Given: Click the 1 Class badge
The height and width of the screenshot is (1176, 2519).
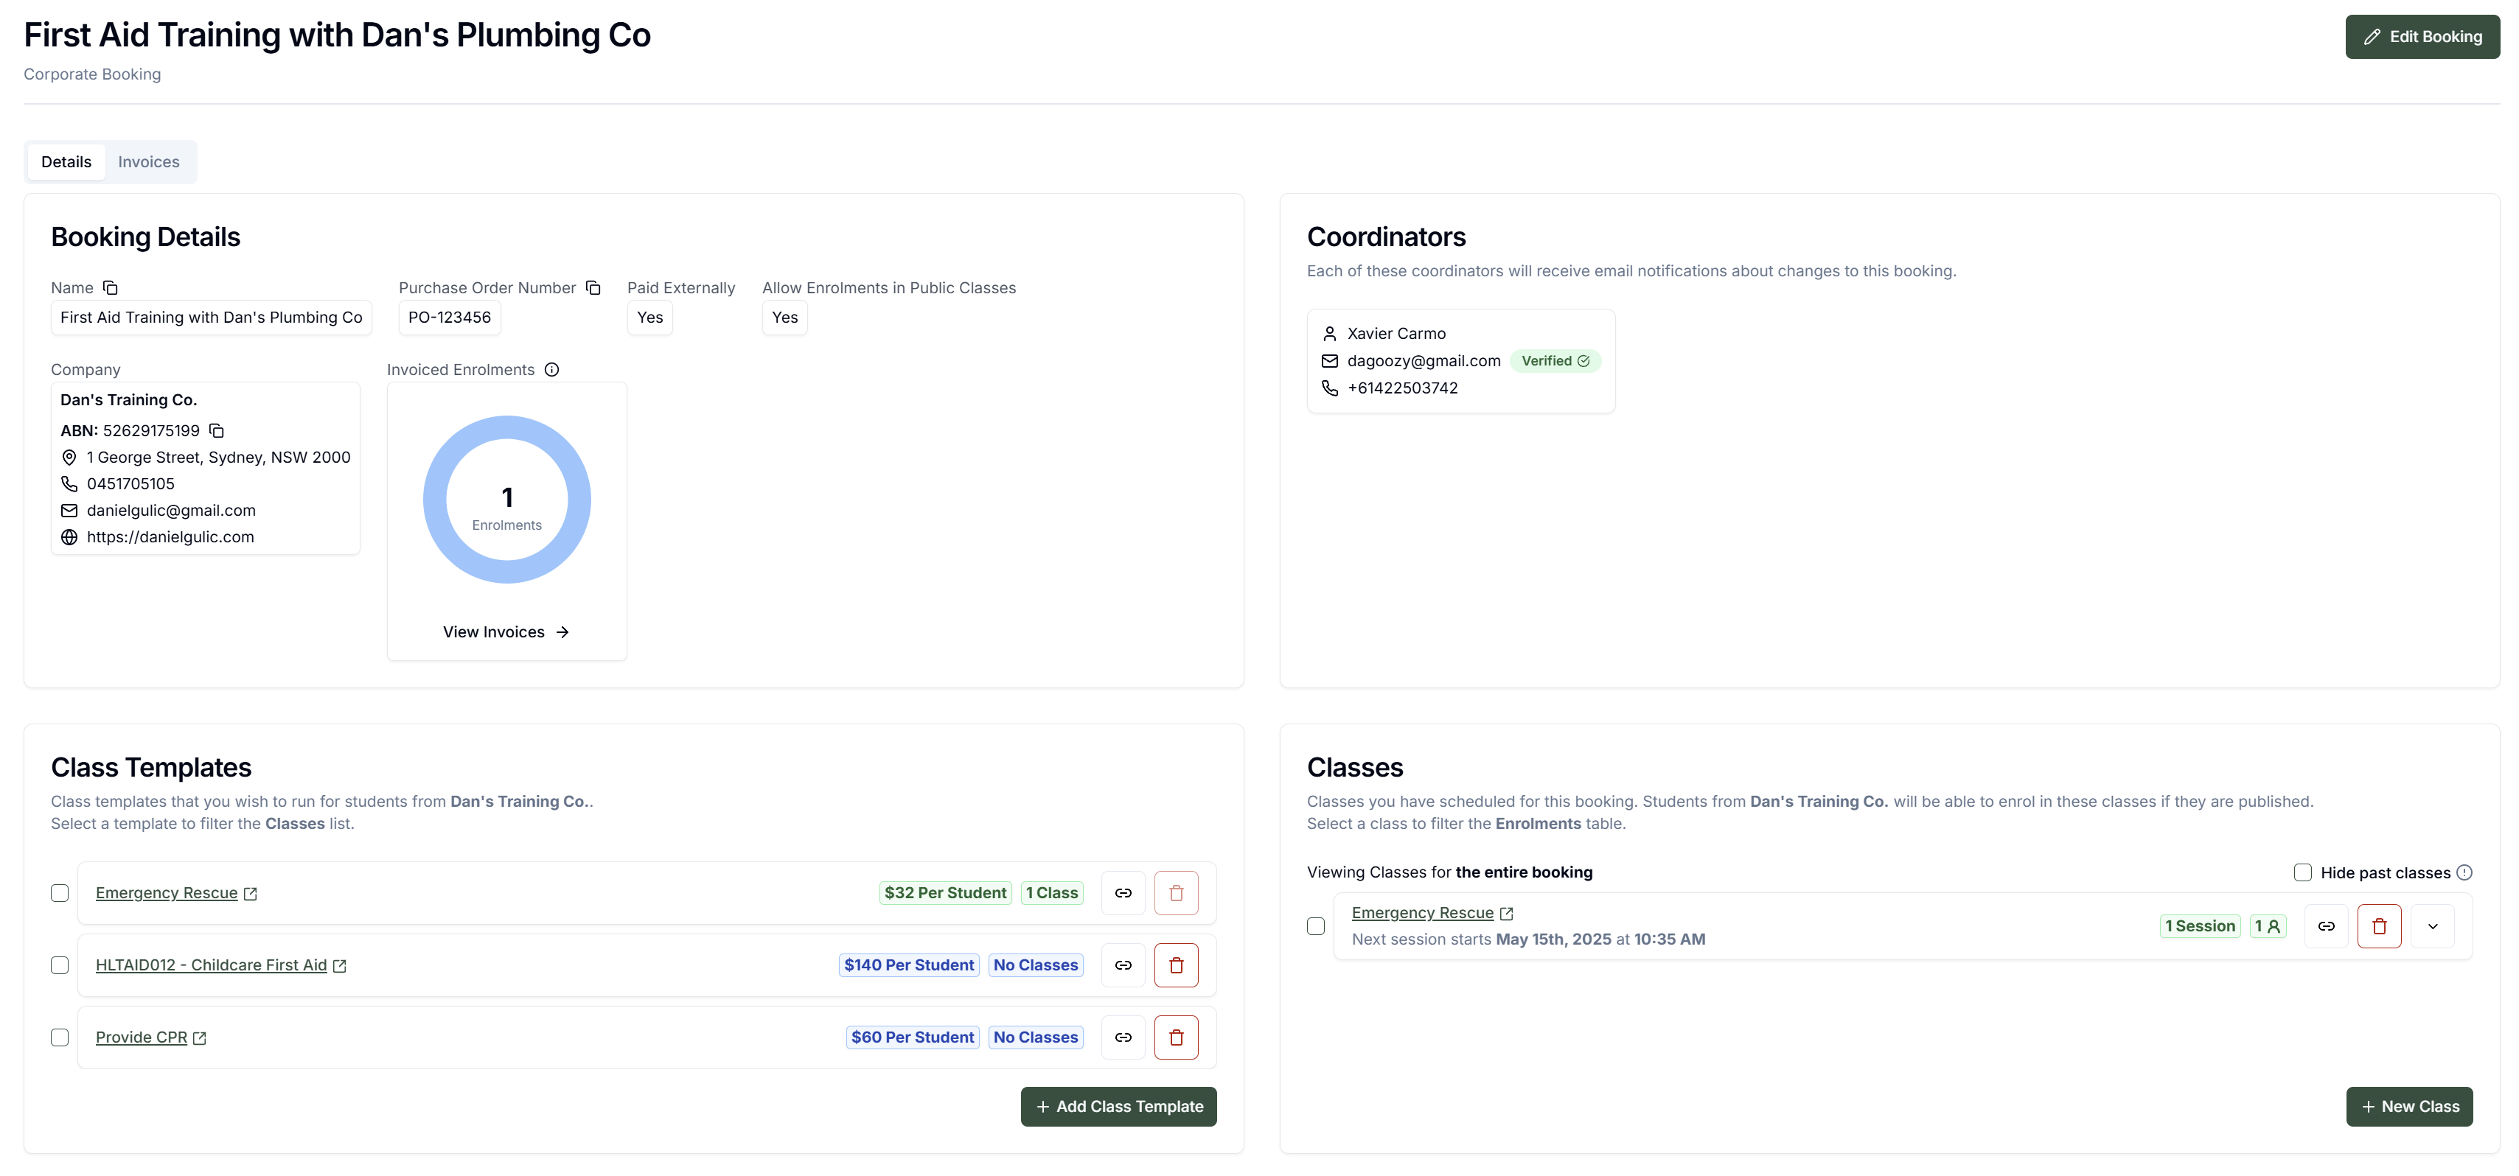Looking at the screenshot, I should pos(1051,892).
